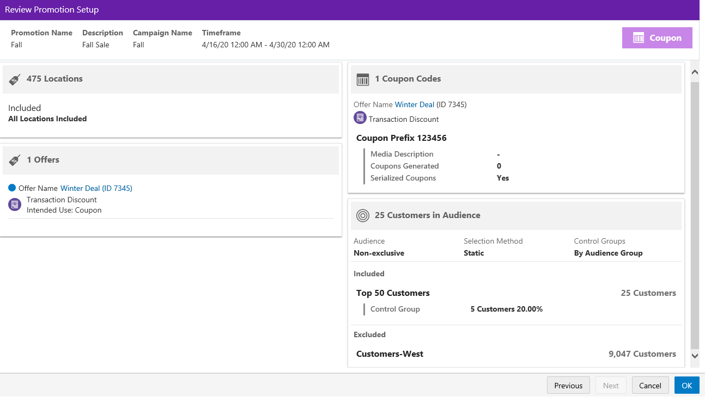This screenshot has width=705, height=397.
Task: Click the Selection Method label
Action: point(493,241)
